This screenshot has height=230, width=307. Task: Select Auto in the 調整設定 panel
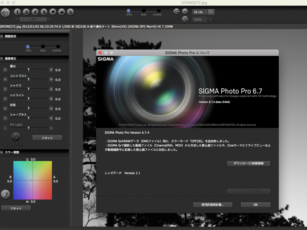[43, 46]
